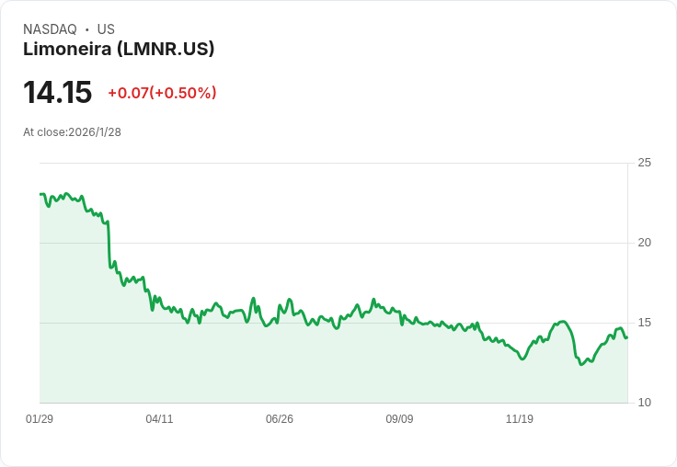Click the 25 y-axis price label
Image resolution: width=677 pixels, height=467 pixels.
click(644, 163)
